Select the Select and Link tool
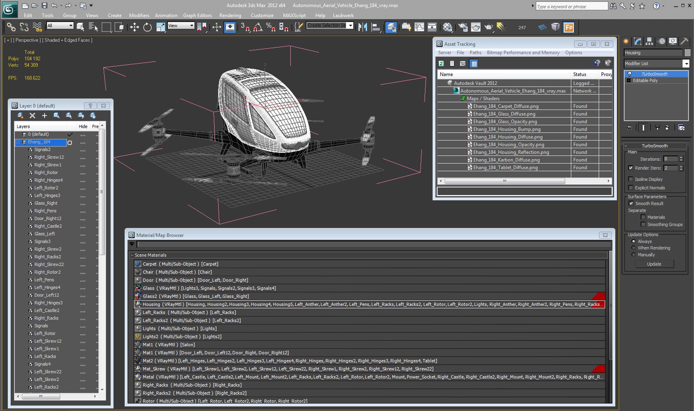Viewport: 694px width, 411px height. 11,27
